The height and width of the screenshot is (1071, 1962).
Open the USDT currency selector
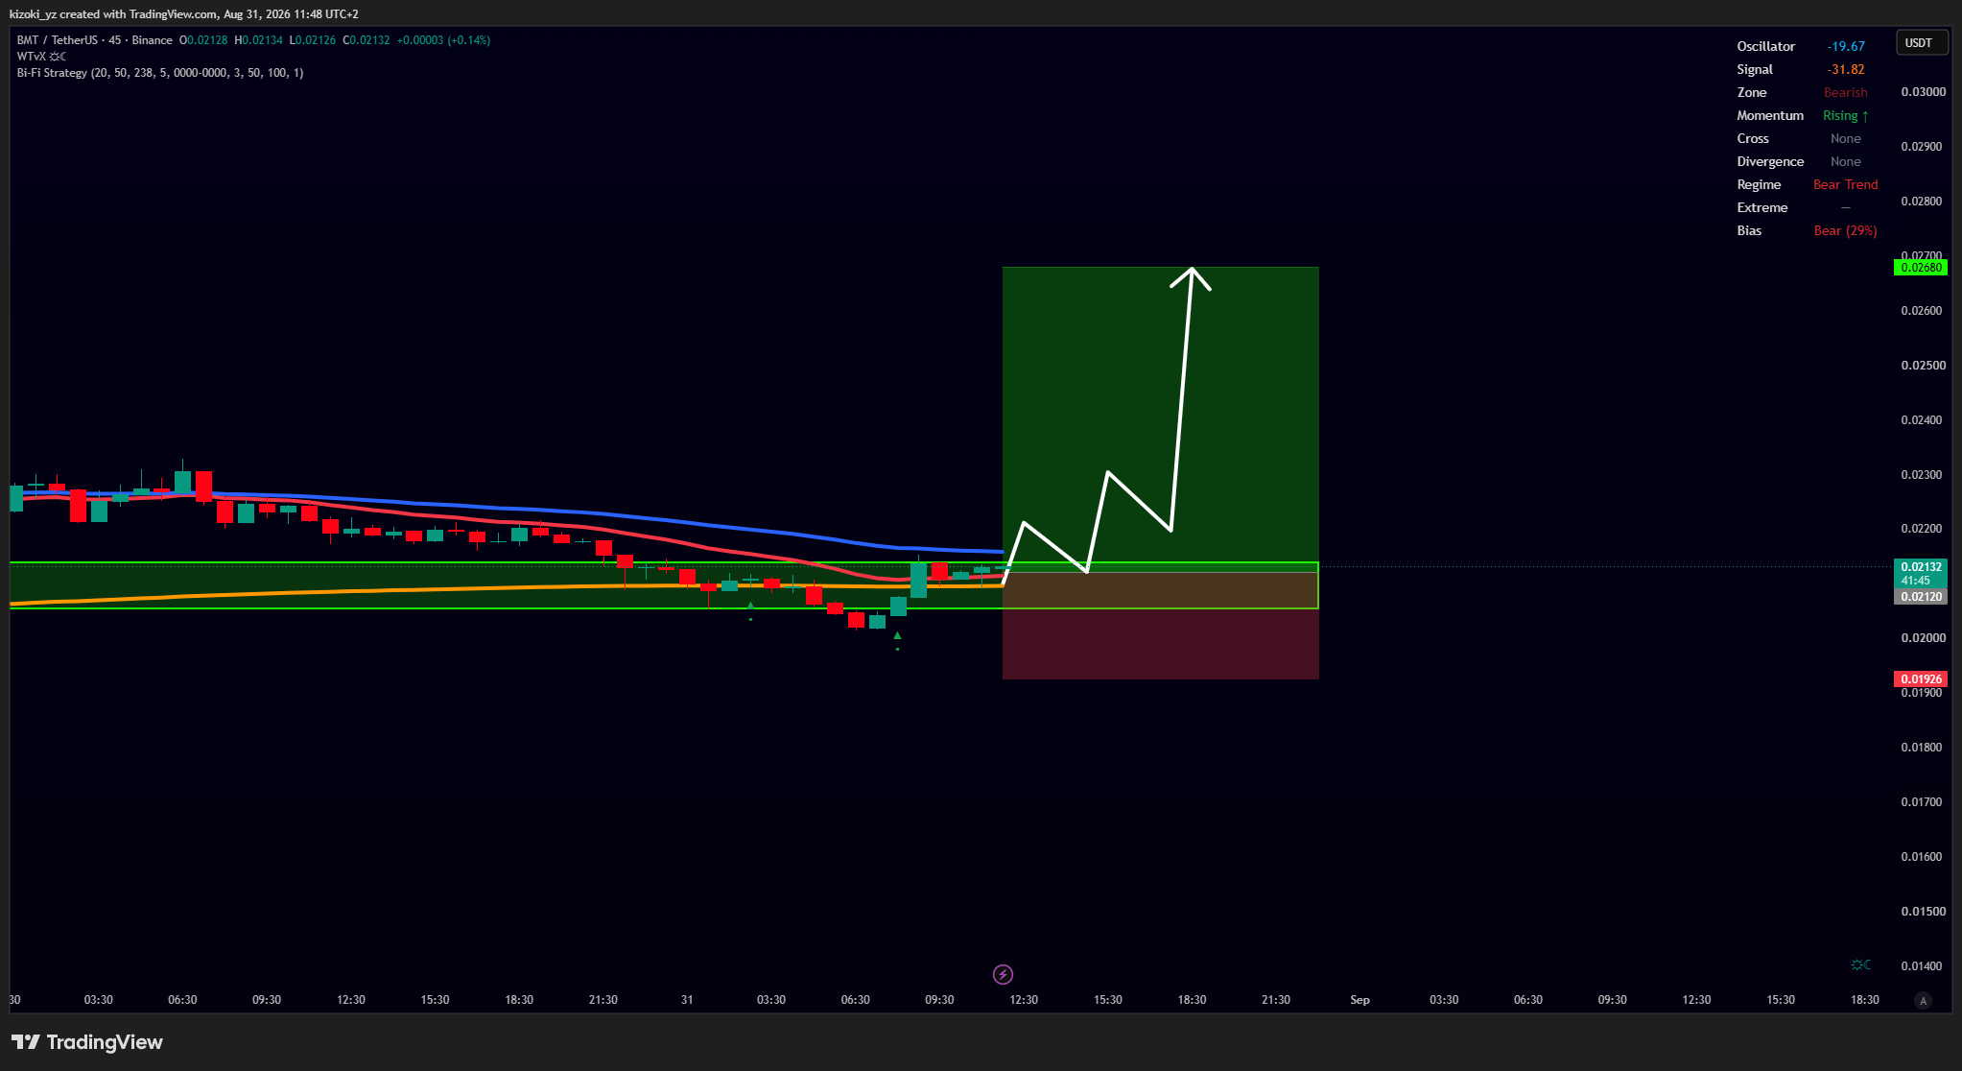[x=1922, y=43]
